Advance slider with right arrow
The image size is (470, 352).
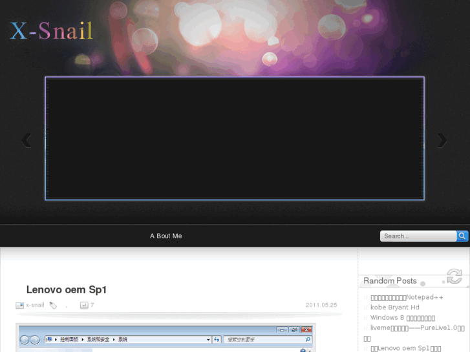(x=442, y=140)
